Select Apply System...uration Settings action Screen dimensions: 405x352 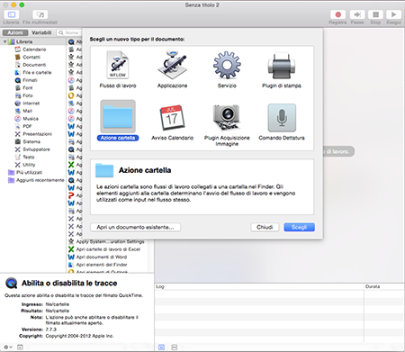point(110,241)
